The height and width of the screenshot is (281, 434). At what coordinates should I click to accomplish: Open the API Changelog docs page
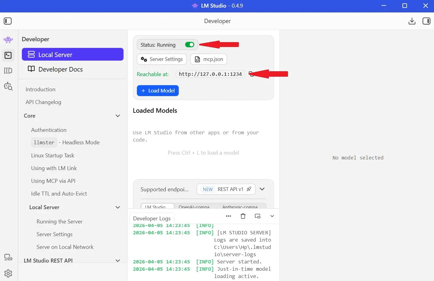(x=43, y=102)
